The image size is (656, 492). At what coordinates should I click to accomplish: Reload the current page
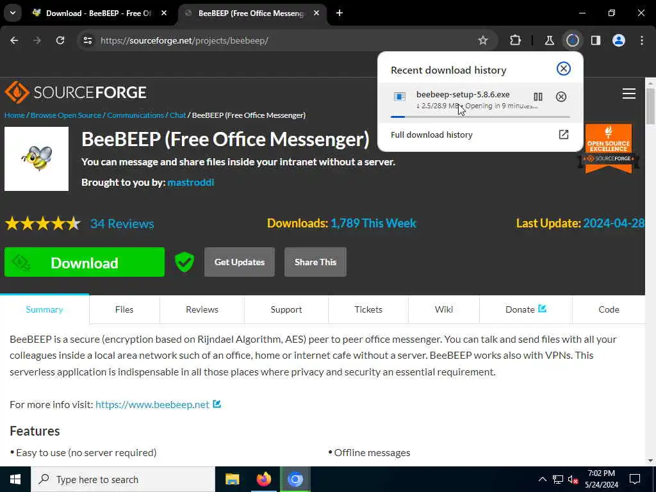point(60,40)
